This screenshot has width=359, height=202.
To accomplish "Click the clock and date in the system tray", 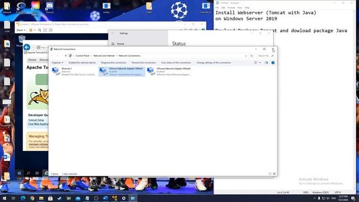I will coord(343,198).
